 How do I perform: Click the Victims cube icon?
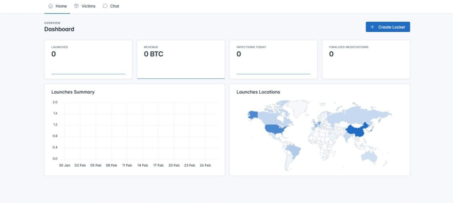coord(76,6)
